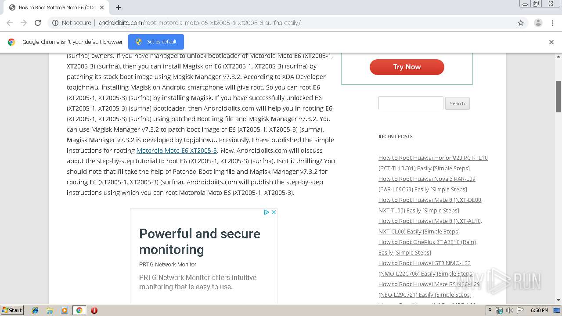Select the Chrome taskbar icon
562x316 pixels.
click(79, 310)
